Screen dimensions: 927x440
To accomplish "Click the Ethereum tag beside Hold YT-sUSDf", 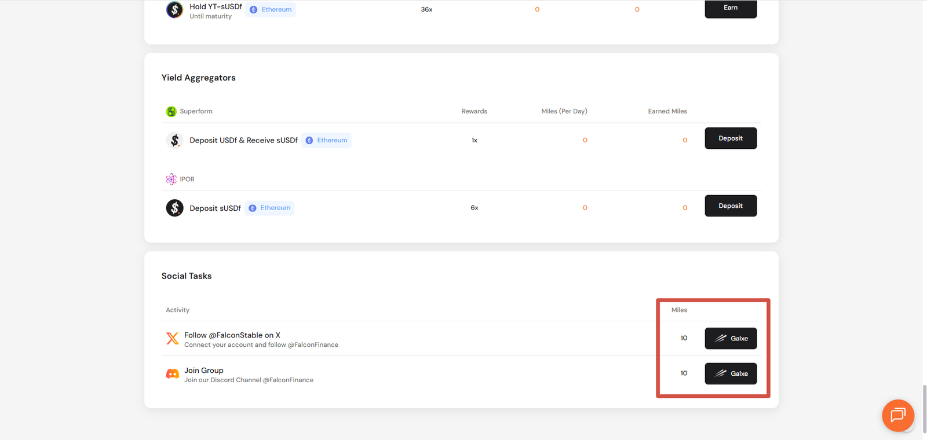I will click(x=271, y=10).
